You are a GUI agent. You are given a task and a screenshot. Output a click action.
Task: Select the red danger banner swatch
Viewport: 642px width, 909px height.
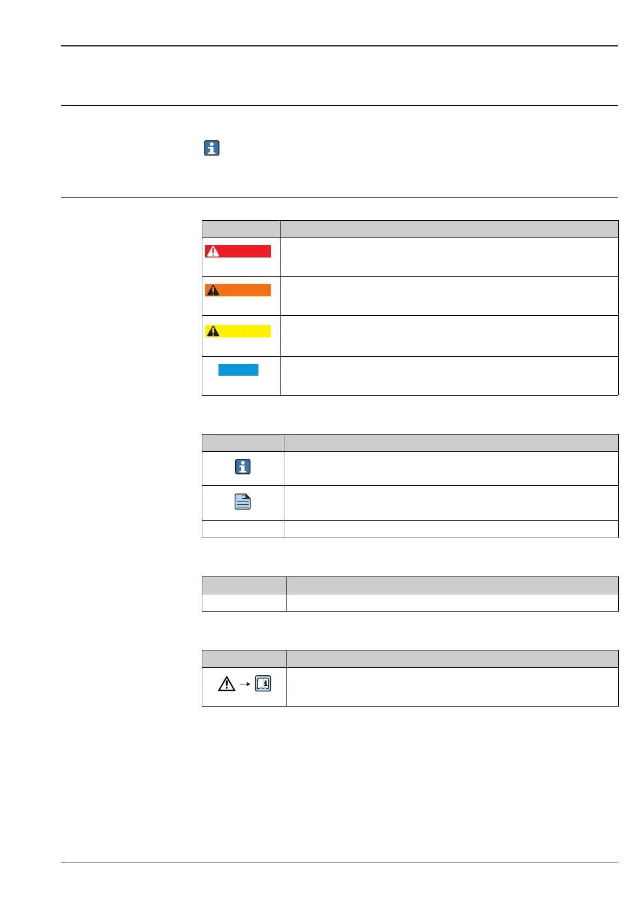pos(238,252)
